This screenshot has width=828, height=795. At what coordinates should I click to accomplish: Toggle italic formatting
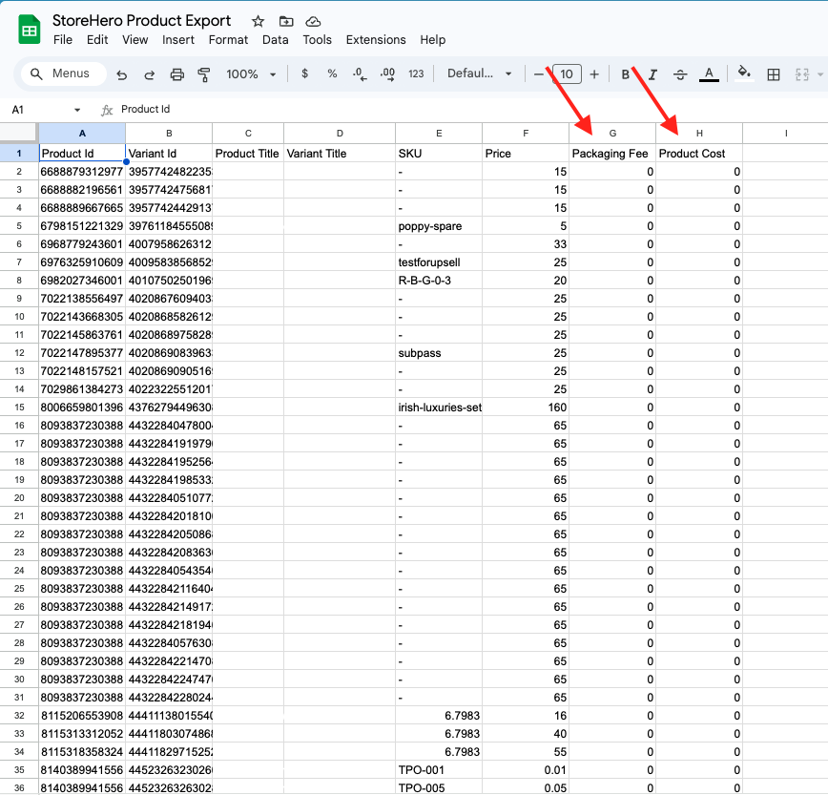click(653, 74)
